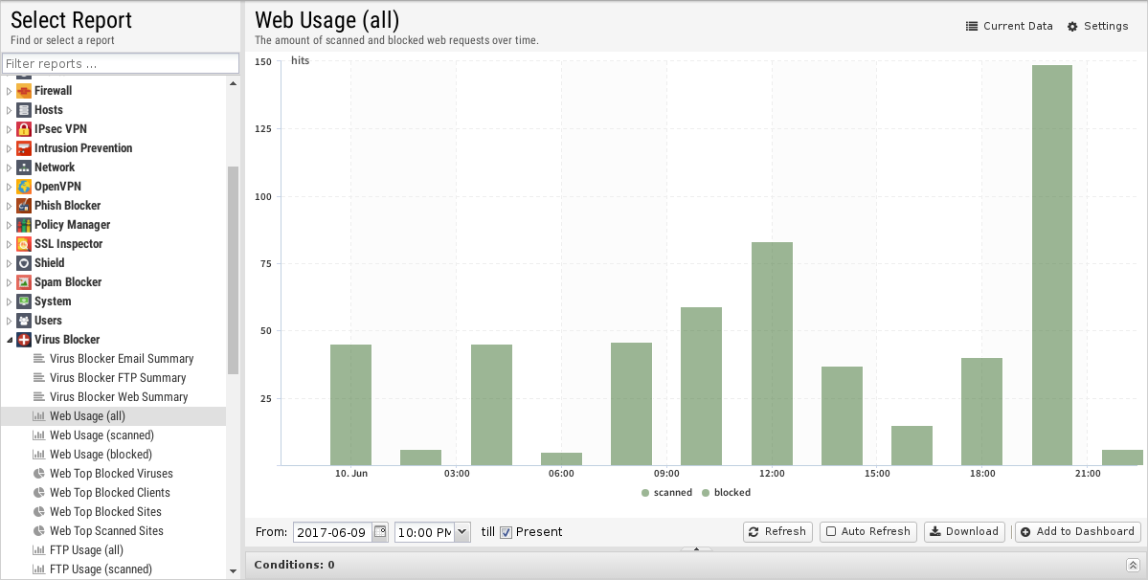Click the list icon for Virus Blocker FTP Summary
This screenshot has height=580, width=1148.
[39, 377]
